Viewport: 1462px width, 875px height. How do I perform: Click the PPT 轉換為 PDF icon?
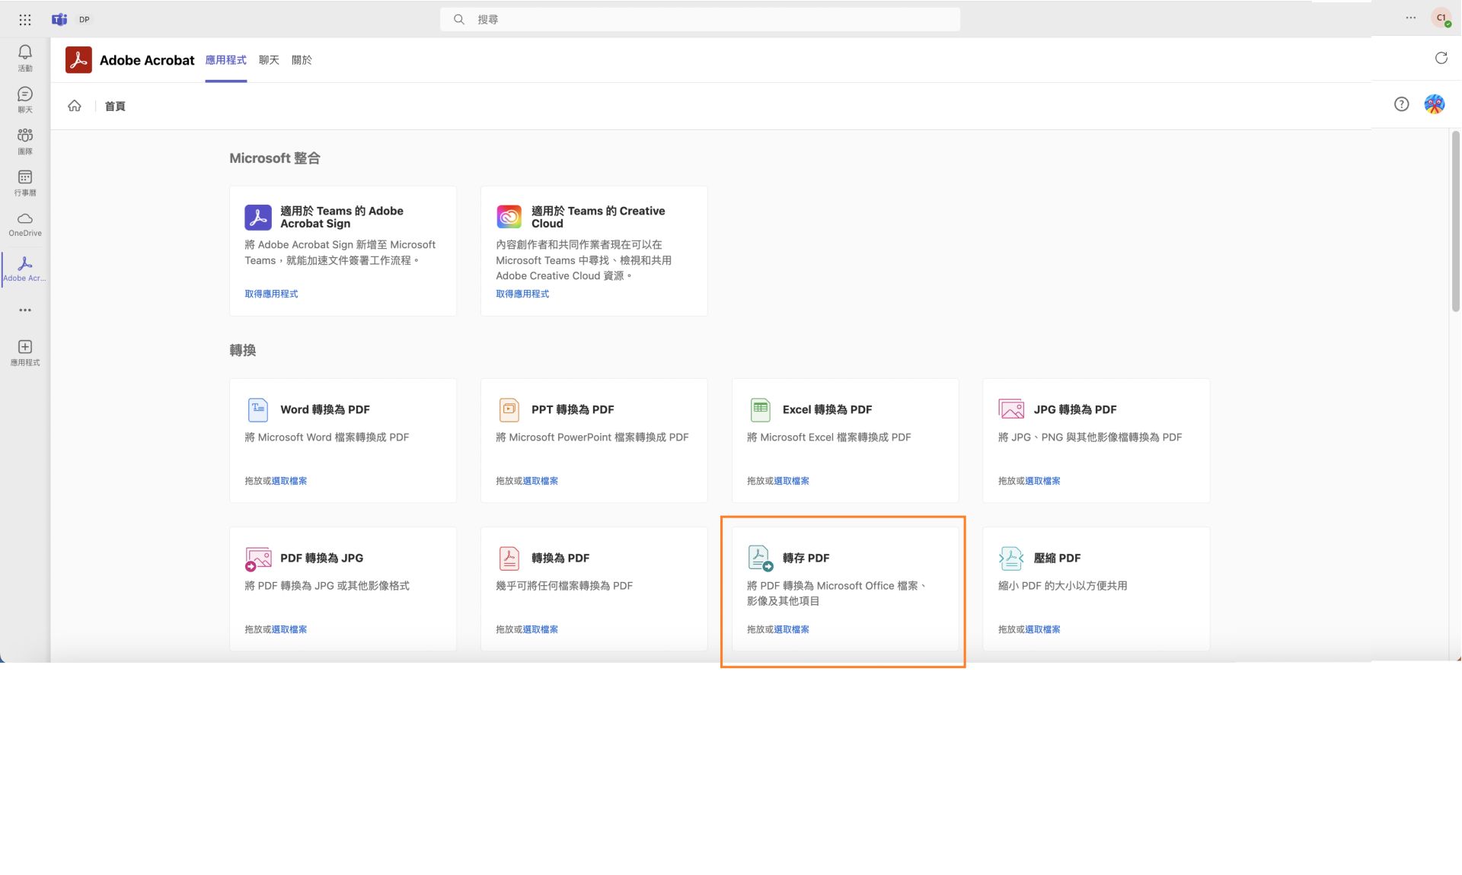[509, 409]
